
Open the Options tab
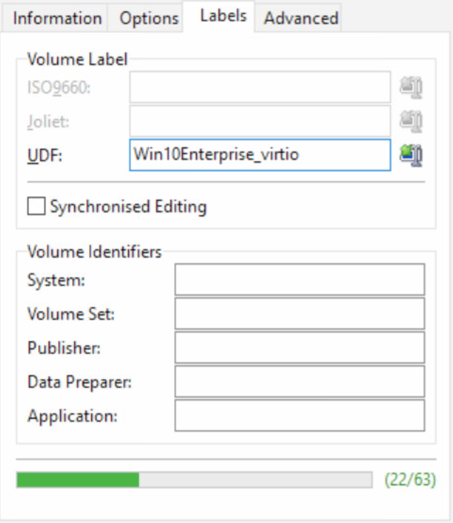(149, 18)
